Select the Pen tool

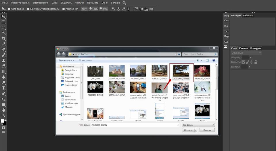pyautogui.click(x=3, y=93)
